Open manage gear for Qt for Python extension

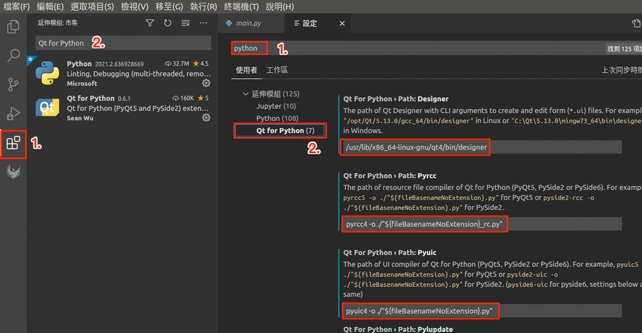pyautogui.click(x=206, y=118)
